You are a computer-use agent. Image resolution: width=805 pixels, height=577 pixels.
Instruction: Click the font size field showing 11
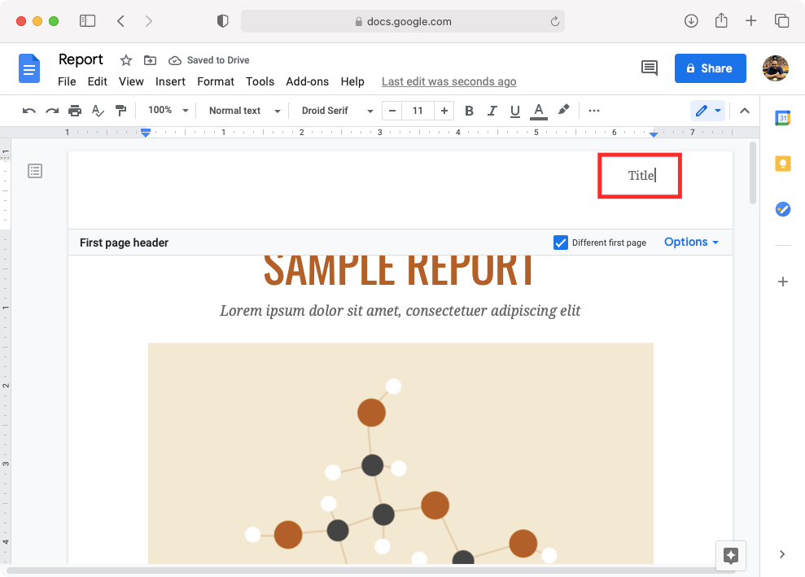coord(418,111)
